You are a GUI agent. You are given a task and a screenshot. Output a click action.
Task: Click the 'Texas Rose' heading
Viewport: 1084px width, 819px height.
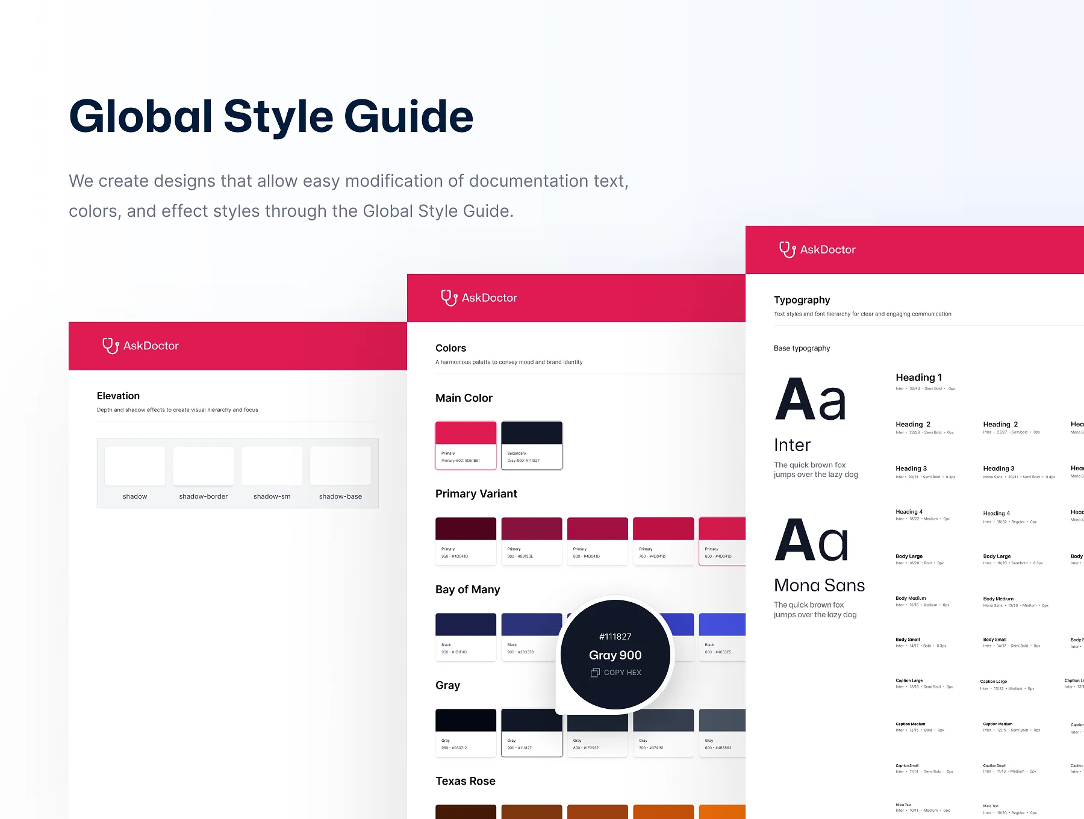click(x=466, y=781)
